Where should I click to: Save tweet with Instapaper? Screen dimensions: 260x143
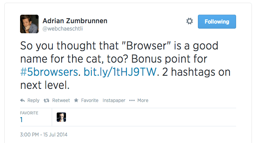(114, 100)
